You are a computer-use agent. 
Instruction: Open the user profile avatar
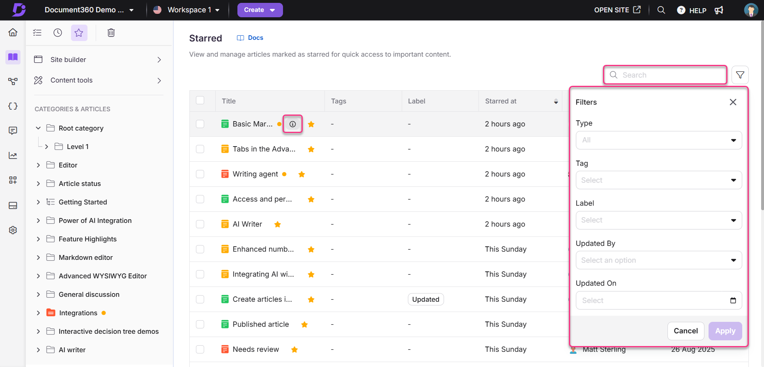(751, 10)
